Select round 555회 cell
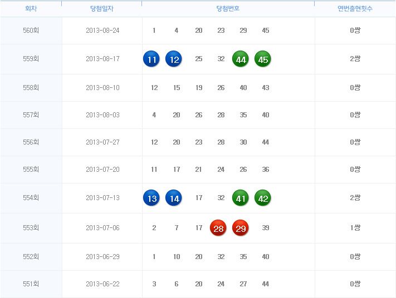396x298 pixels. point(31,170)
